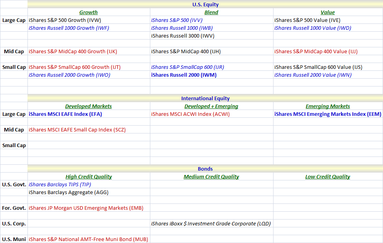Click the Medium Credit Quality heading
Screen dimensions: 383x243
click(x=211, y=176)
